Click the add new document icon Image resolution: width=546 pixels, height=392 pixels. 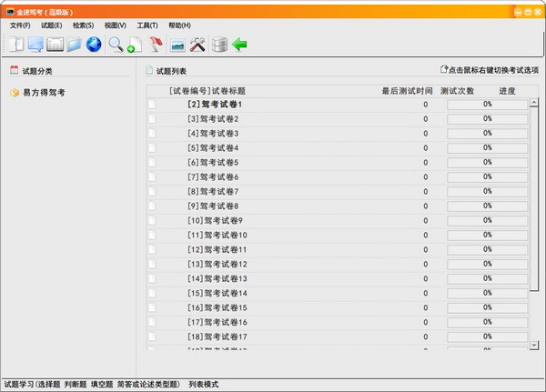[x=135, y=45]
